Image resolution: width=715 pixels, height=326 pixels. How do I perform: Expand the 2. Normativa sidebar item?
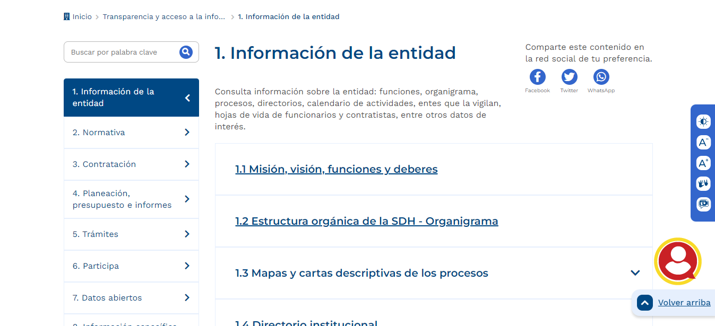click(x=187, y=133)
